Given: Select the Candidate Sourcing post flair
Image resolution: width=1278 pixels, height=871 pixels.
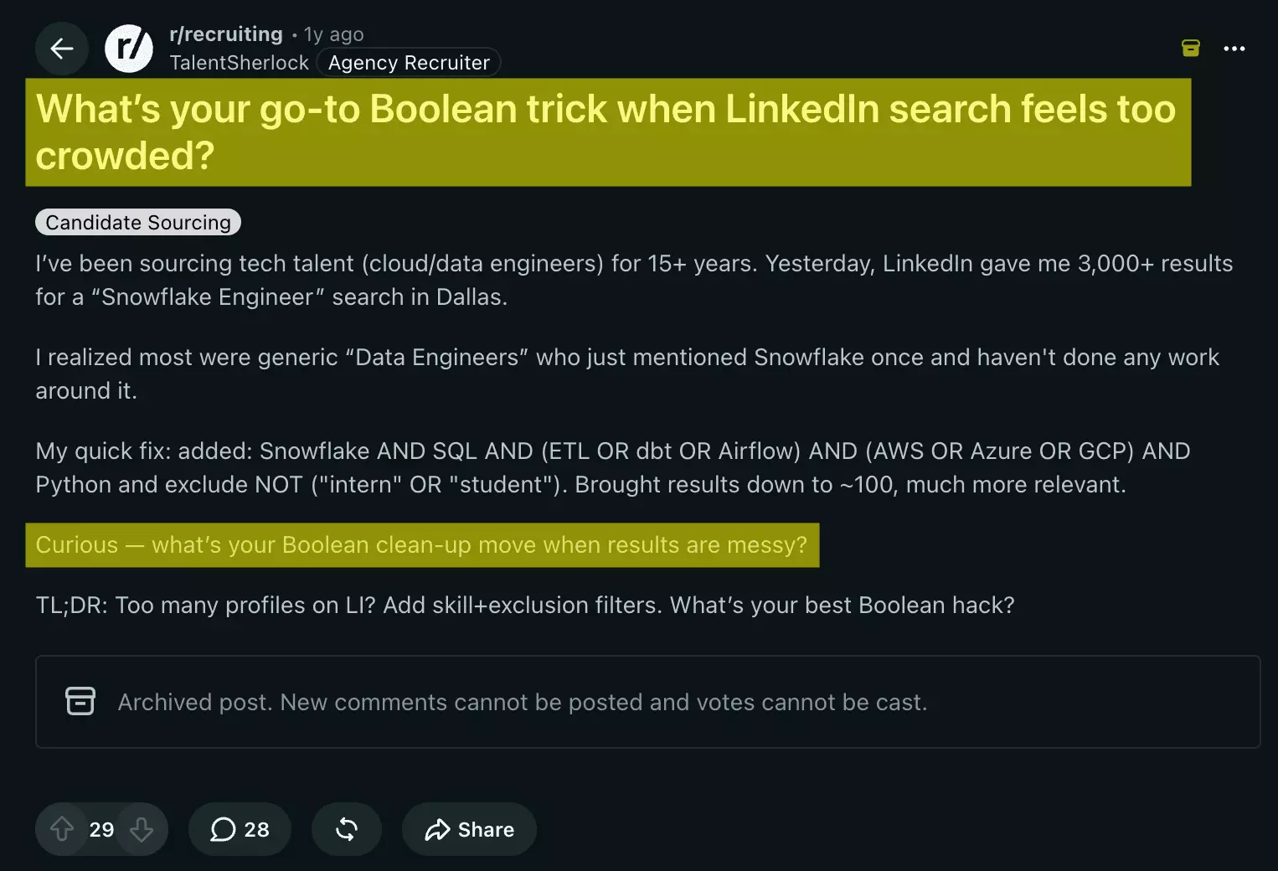Looking at the screenshot, I should [x=138, y=222].
